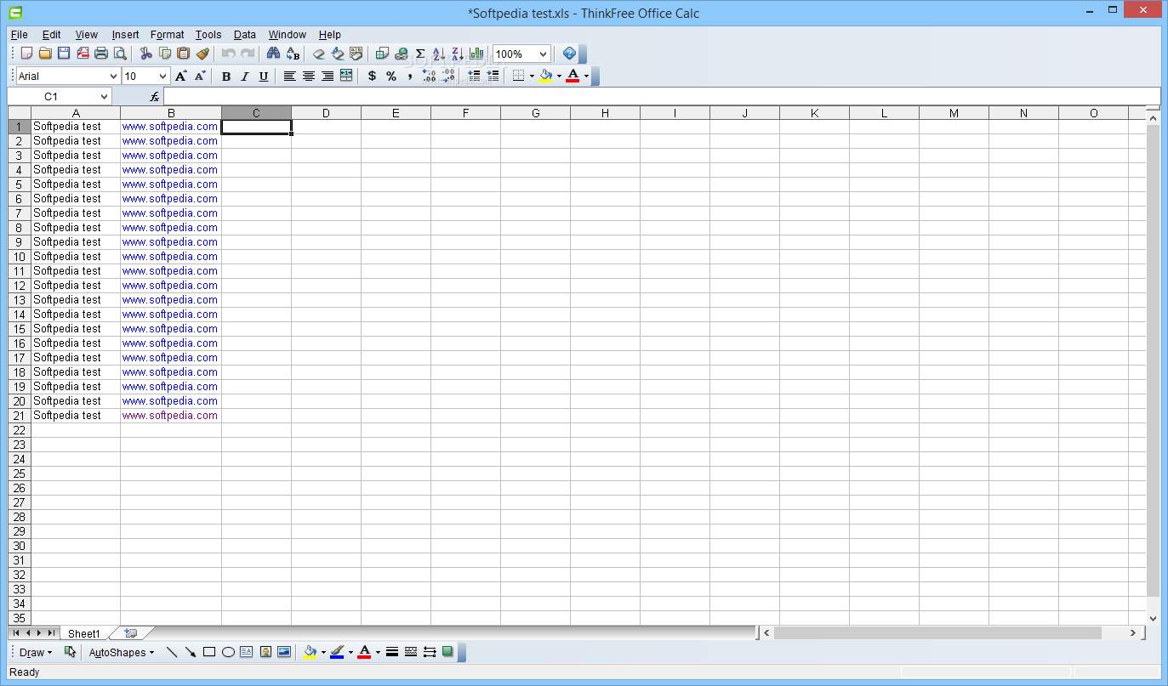Viewport: 1168px width, 686px height.
Task: Apply percent style
Action: coord(390,76)
